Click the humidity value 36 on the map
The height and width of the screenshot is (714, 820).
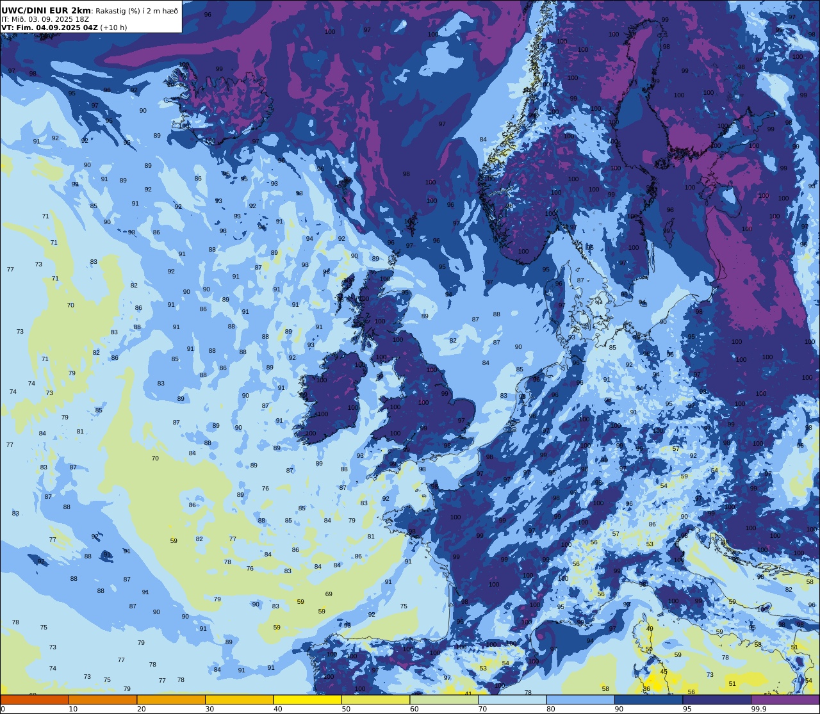click(x=646, y=689)
